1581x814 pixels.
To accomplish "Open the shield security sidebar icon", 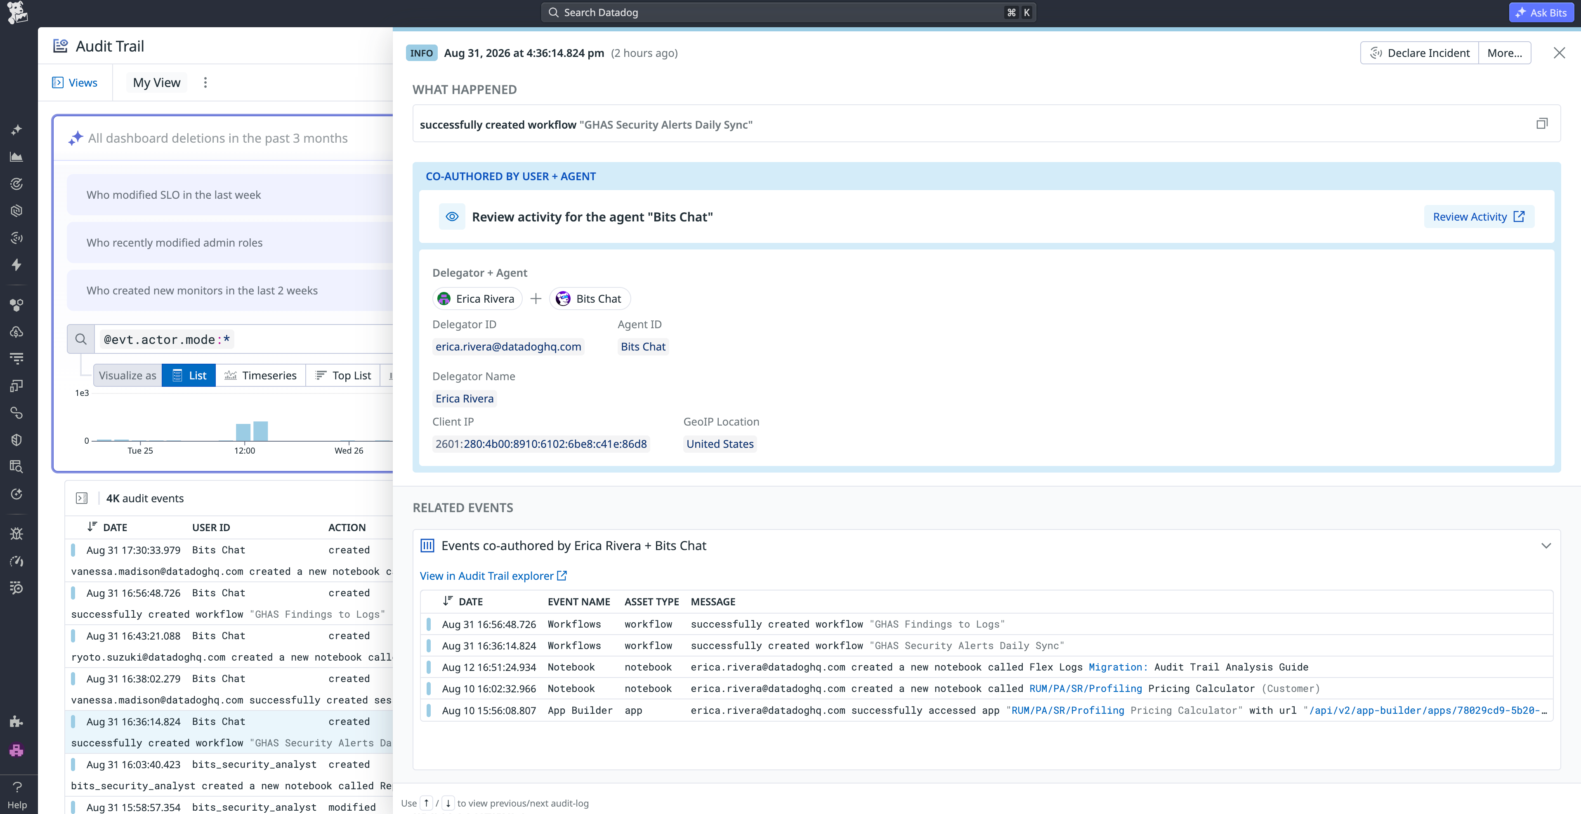I will 17,440.
